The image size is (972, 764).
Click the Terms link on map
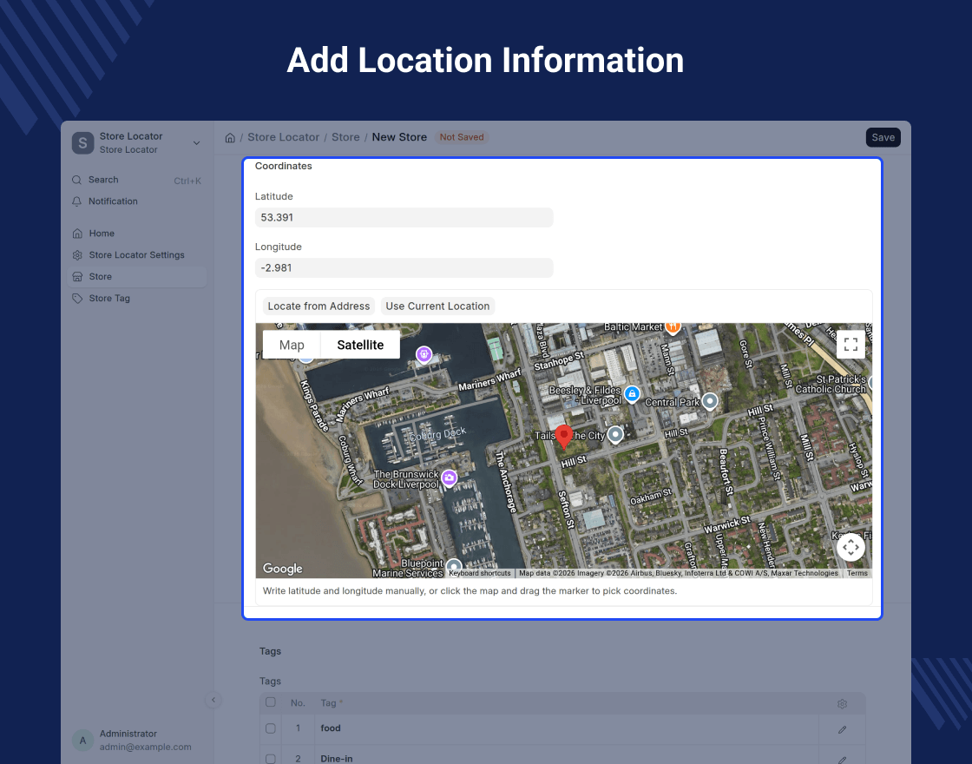857,574
